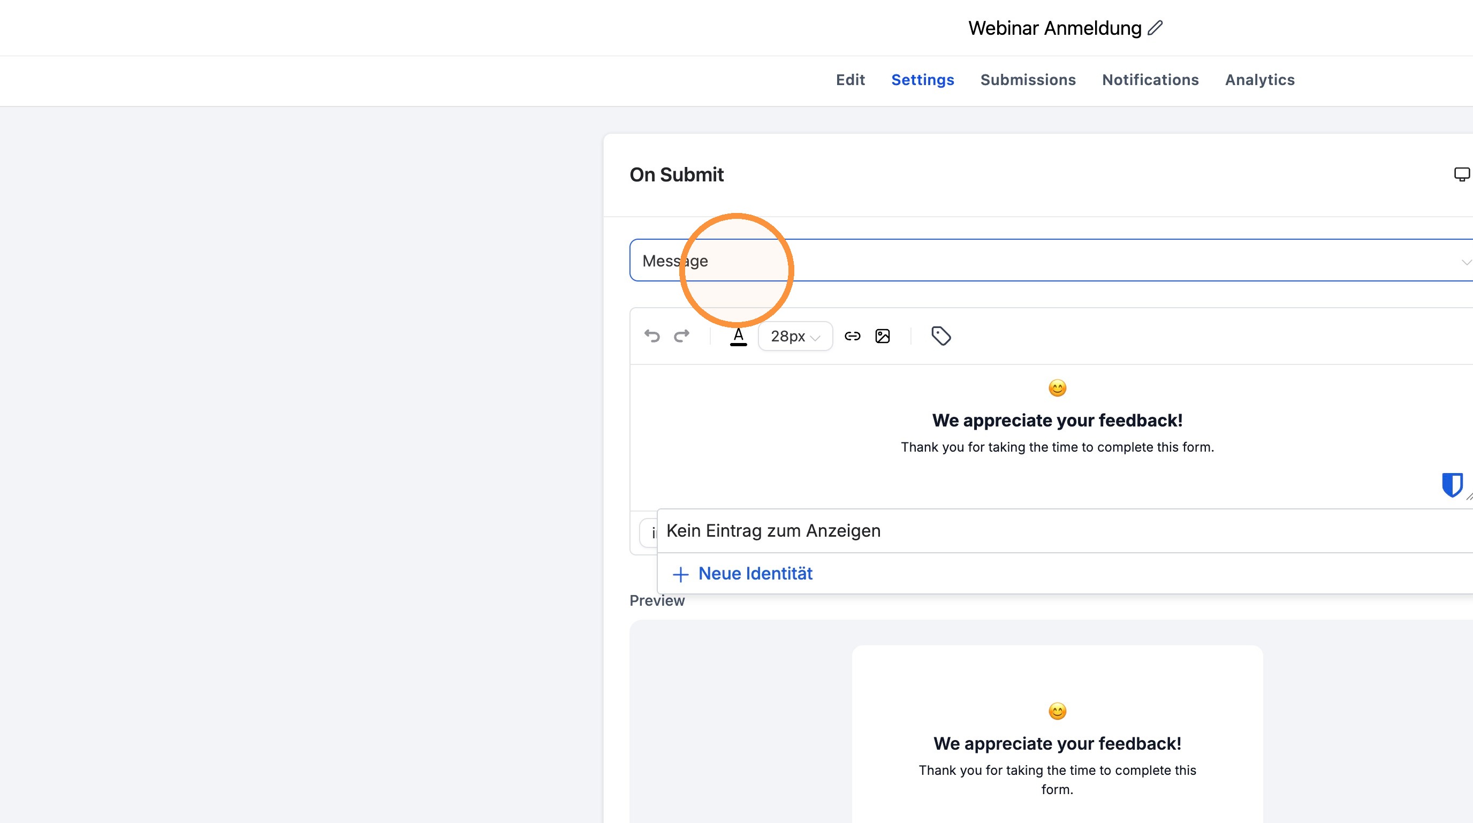
Task: Open the Analytics tab
Action: click(1260, 80)
